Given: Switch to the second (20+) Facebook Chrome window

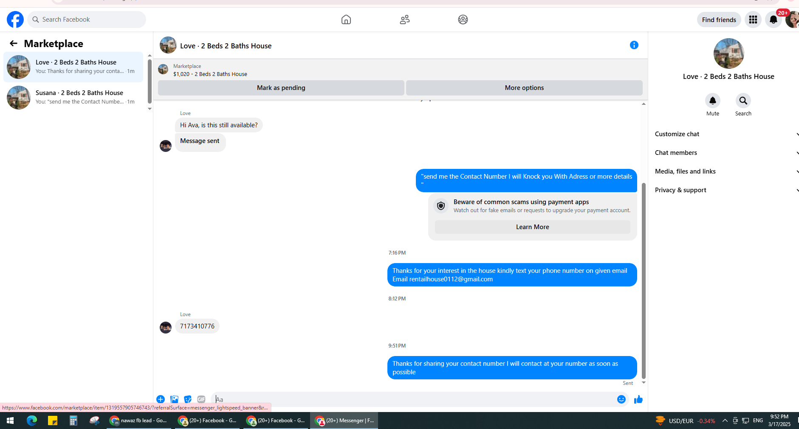Looking at the screenshot, I should point(276,421).
